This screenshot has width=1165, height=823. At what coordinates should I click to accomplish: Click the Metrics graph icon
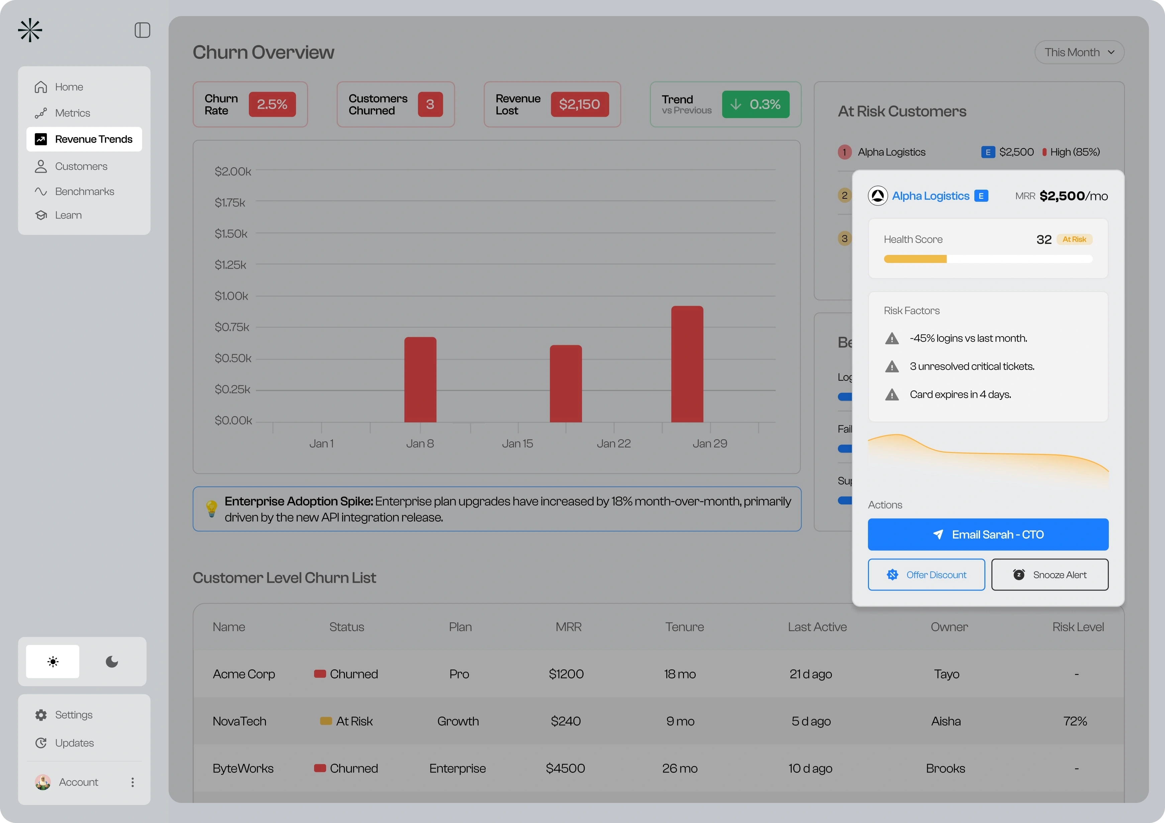point(41,113)
